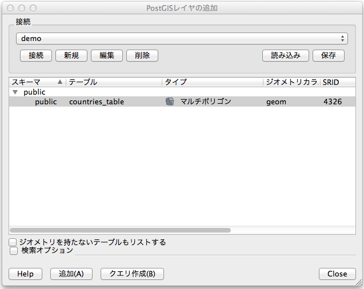Click the 編集 edit button
Image resolution: width=364 pixels, height=289 pixels.
click(x=107, y=55)
